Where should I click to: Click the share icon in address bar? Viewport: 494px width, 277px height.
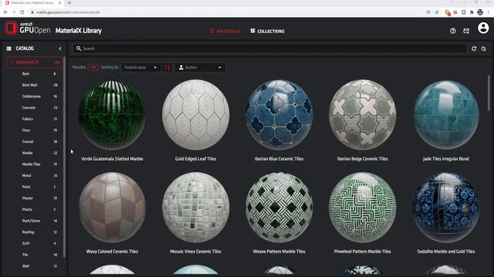(x=428, y=12)
